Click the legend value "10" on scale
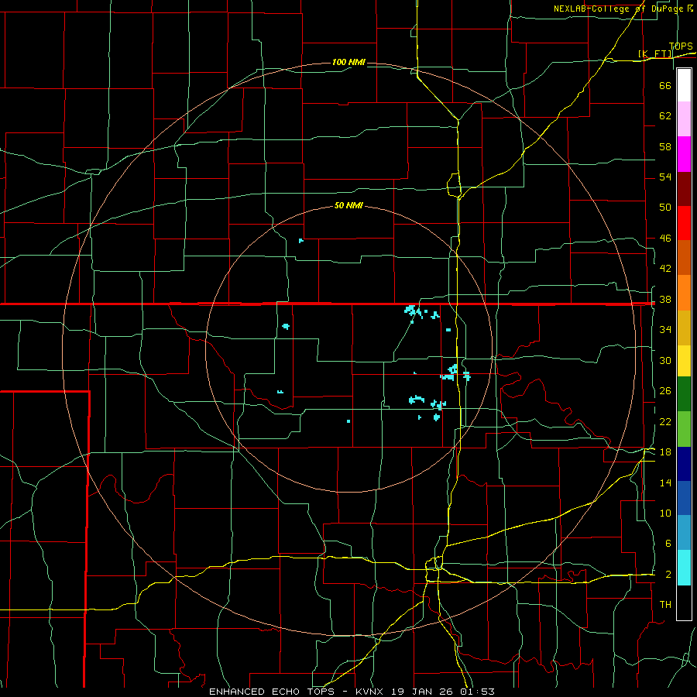 click(x=665, y=513)
